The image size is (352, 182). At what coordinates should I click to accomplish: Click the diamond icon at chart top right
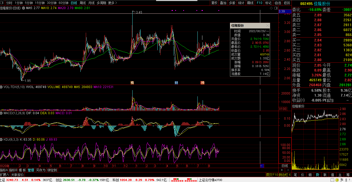pyautogui.click(x=271, y=8)
